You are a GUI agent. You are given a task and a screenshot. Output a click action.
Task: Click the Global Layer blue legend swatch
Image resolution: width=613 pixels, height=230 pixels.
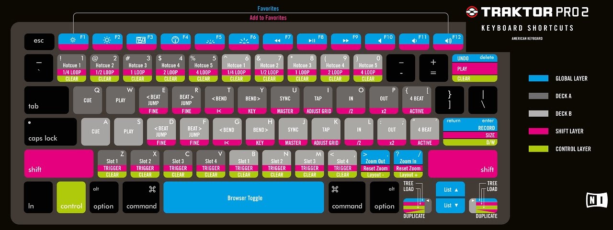(x=538, y=78)
